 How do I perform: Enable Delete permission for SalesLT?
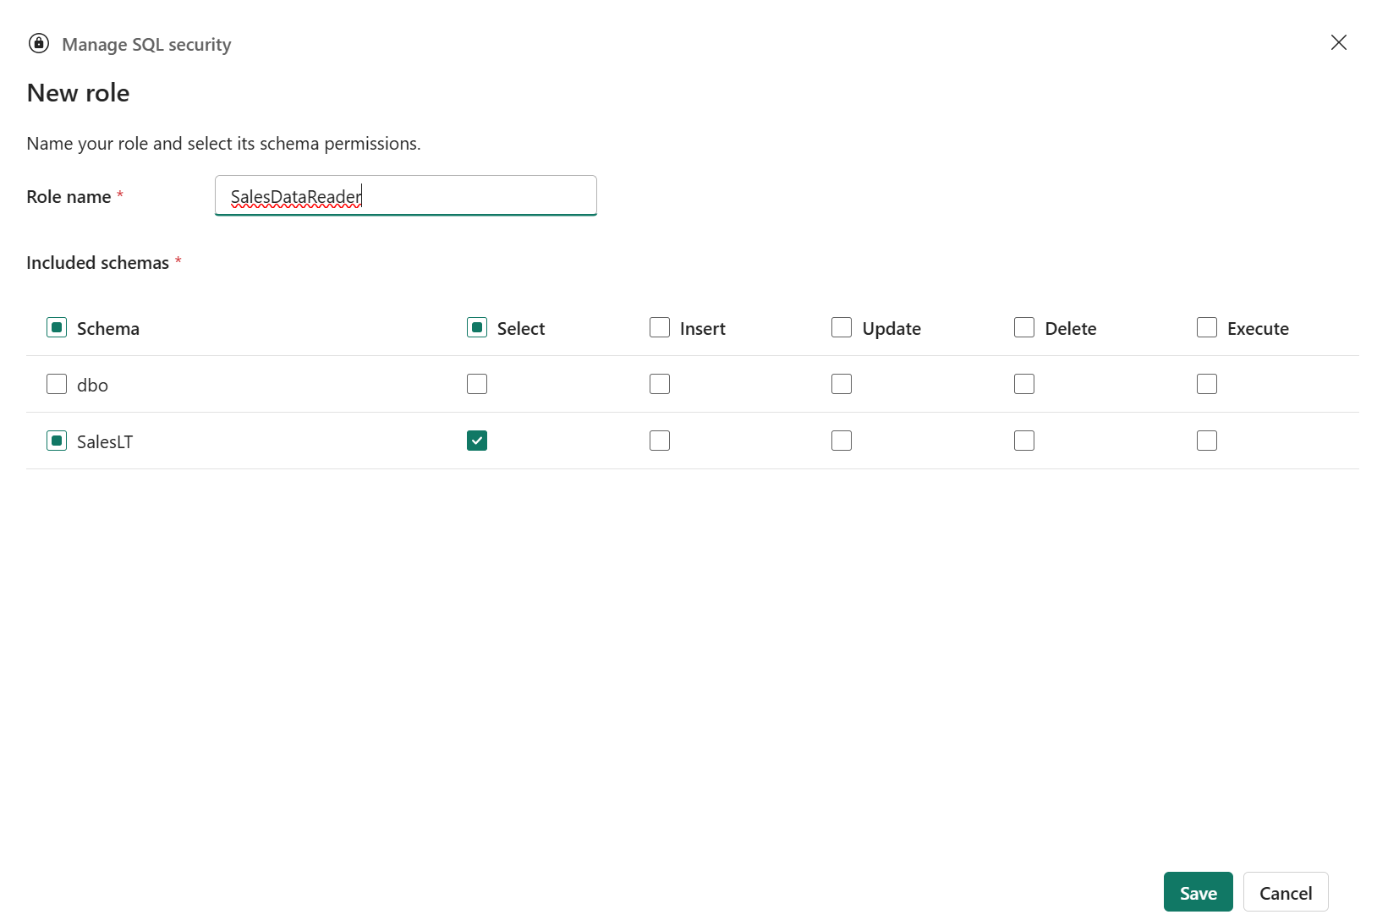point(1024,441)
